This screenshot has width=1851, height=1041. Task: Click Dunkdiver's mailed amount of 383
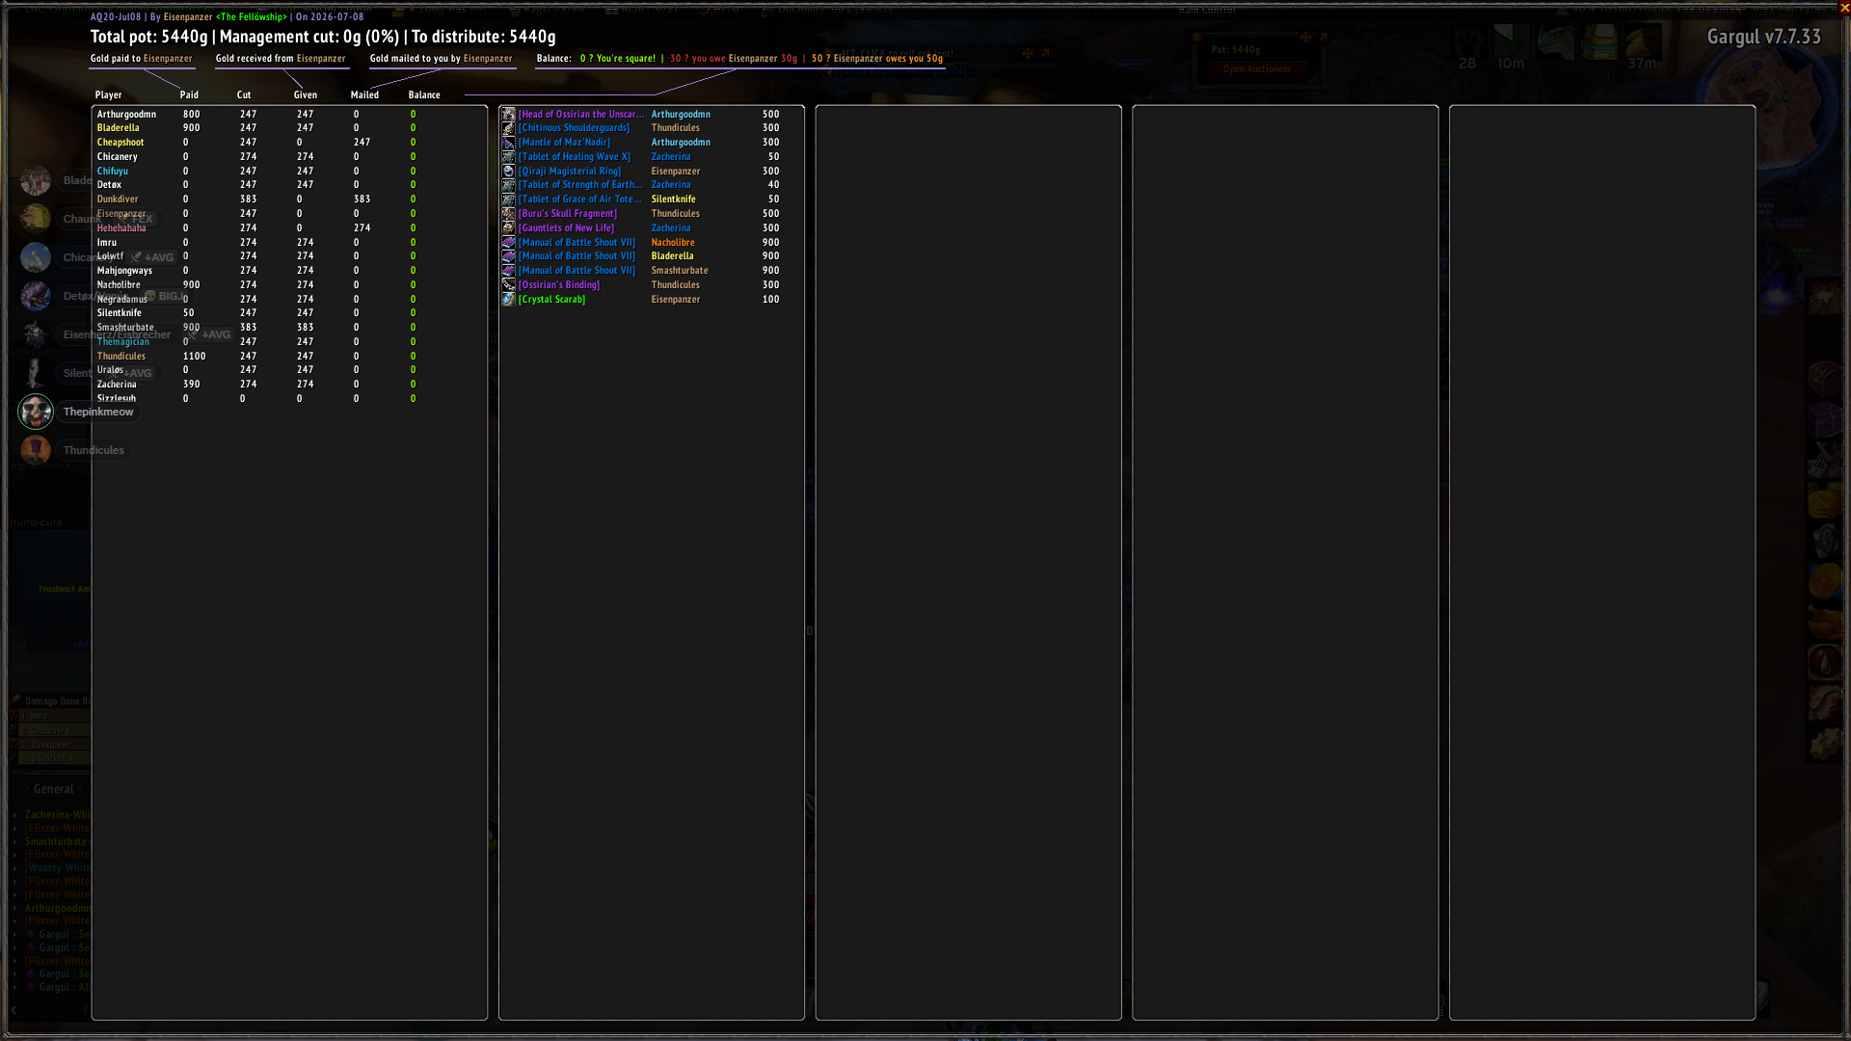[362, 200]
